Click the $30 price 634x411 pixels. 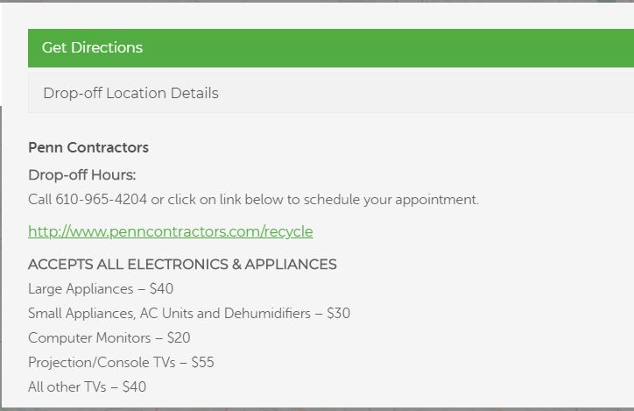338,313
